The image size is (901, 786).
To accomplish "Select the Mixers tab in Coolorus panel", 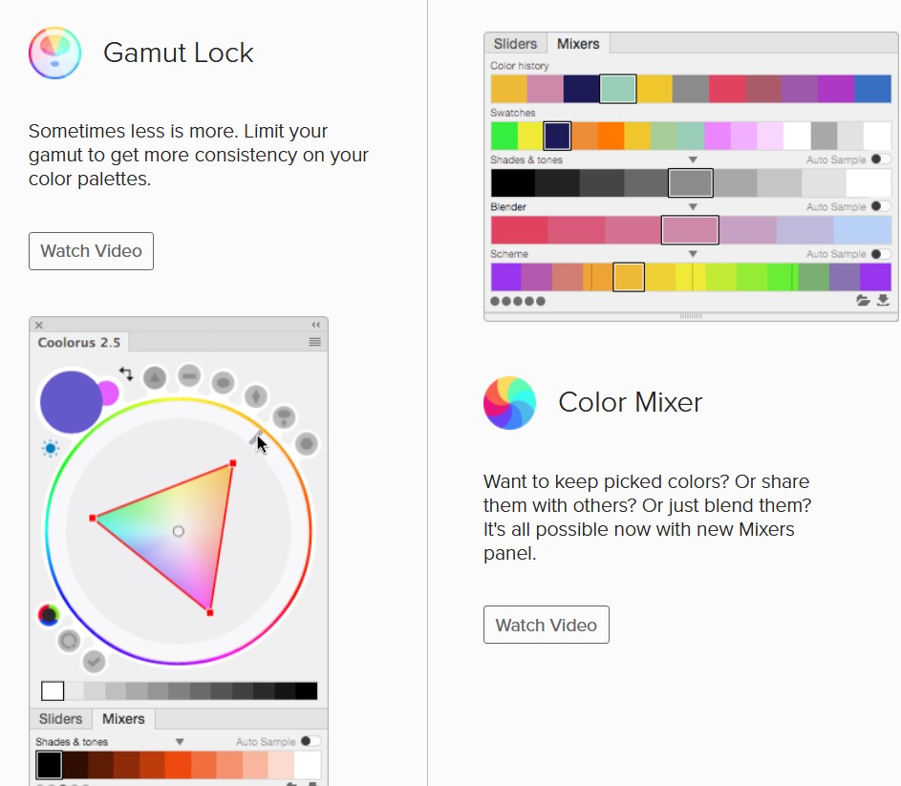I will [x=123, y=719].
